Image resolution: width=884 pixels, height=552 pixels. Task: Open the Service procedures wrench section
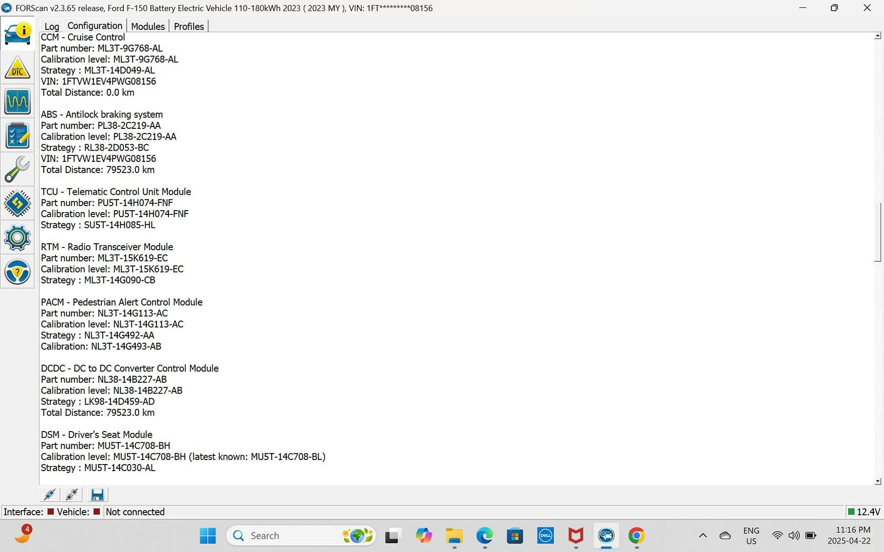[x=18, y=169]
